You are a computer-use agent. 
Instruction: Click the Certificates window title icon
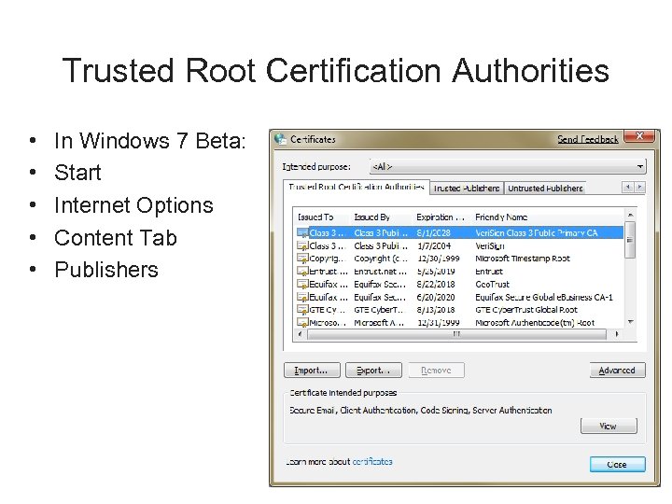(x=280, y=139)
